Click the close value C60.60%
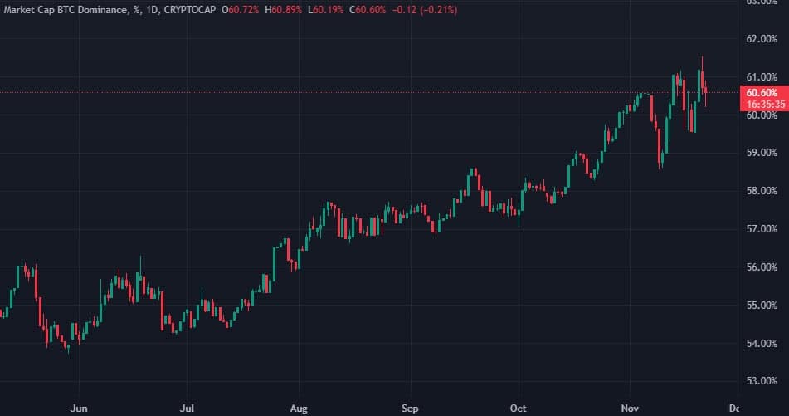 368,10
